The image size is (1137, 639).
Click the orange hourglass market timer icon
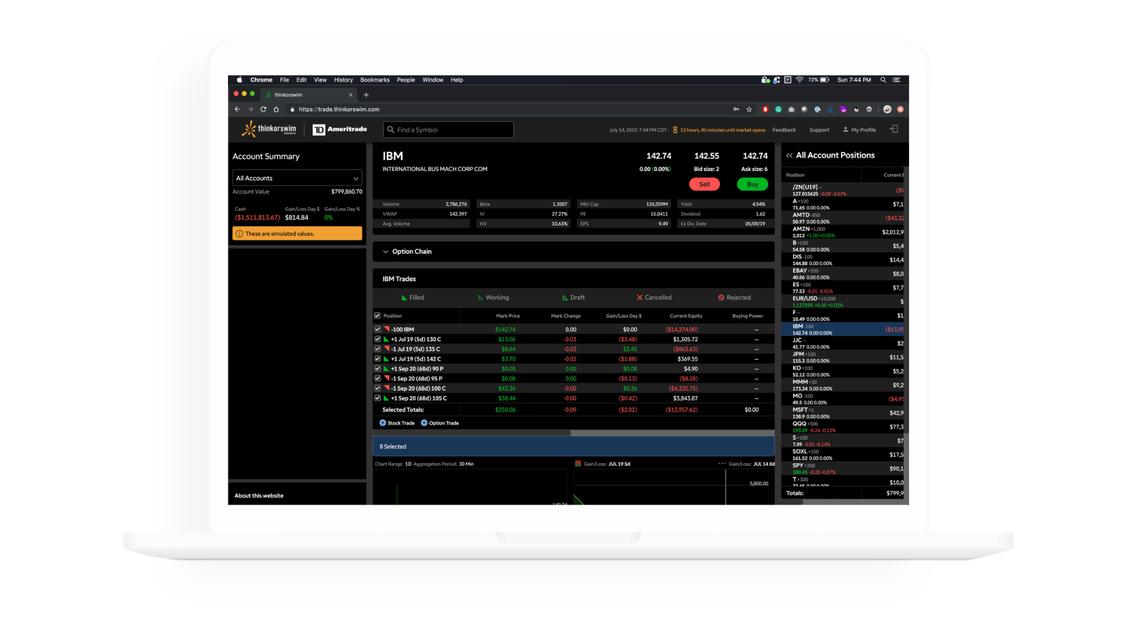click(675, 130)
